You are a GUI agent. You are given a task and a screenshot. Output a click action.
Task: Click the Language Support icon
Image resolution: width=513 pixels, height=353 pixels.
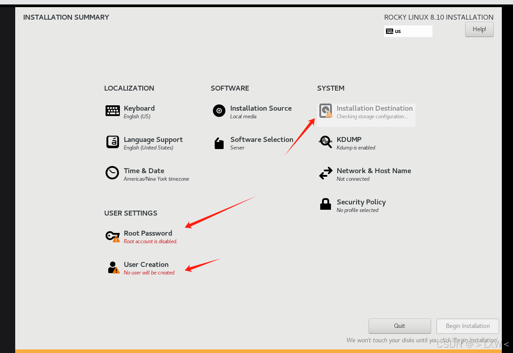(113, 142)
